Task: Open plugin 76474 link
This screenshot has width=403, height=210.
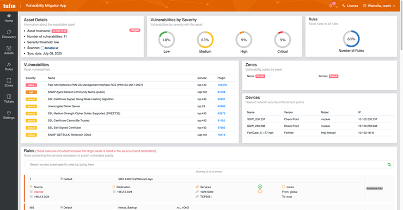Action: coord(221,135)
